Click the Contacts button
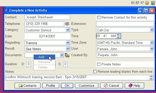This screenshot has height=93, width=156. click(x=27, y=85)
